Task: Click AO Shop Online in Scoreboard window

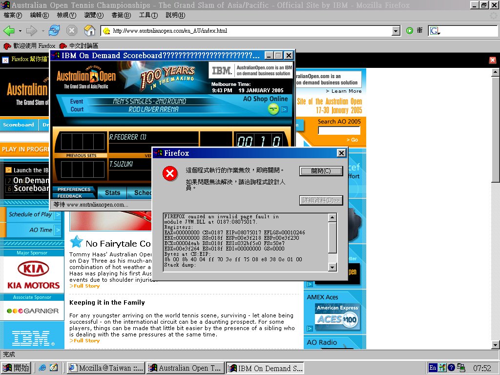Action: coord(265,99)
